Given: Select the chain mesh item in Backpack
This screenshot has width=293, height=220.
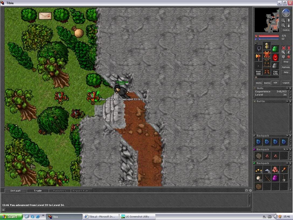Looking at the screenshot, I should pos(259,156).
